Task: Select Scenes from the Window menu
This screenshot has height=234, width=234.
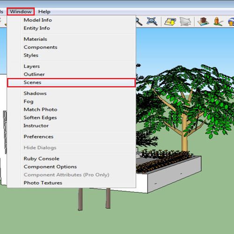Action: 71,82
